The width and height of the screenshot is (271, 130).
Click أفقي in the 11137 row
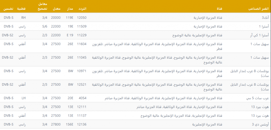click(x=22, y=116)
